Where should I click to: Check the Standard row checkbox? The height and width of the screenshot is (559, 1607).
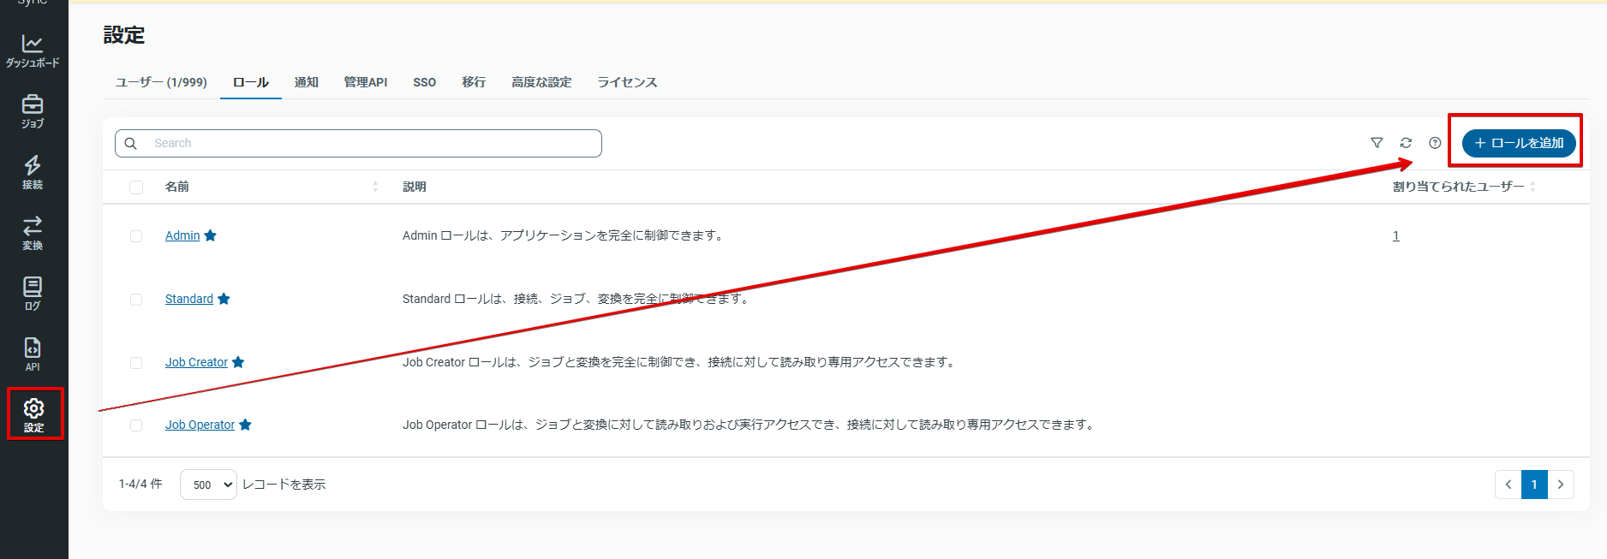pos(136,300)
